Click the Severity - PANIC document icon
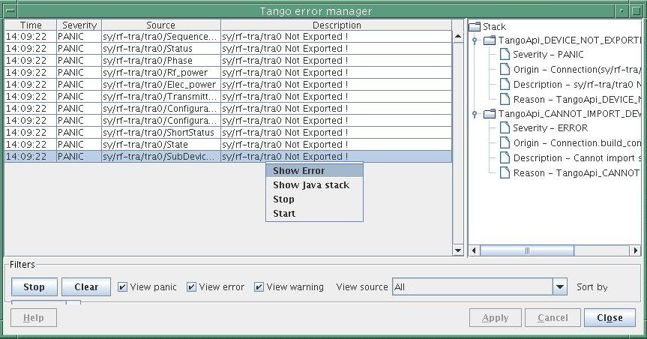 pyautogui.click(x=505, y=54)
